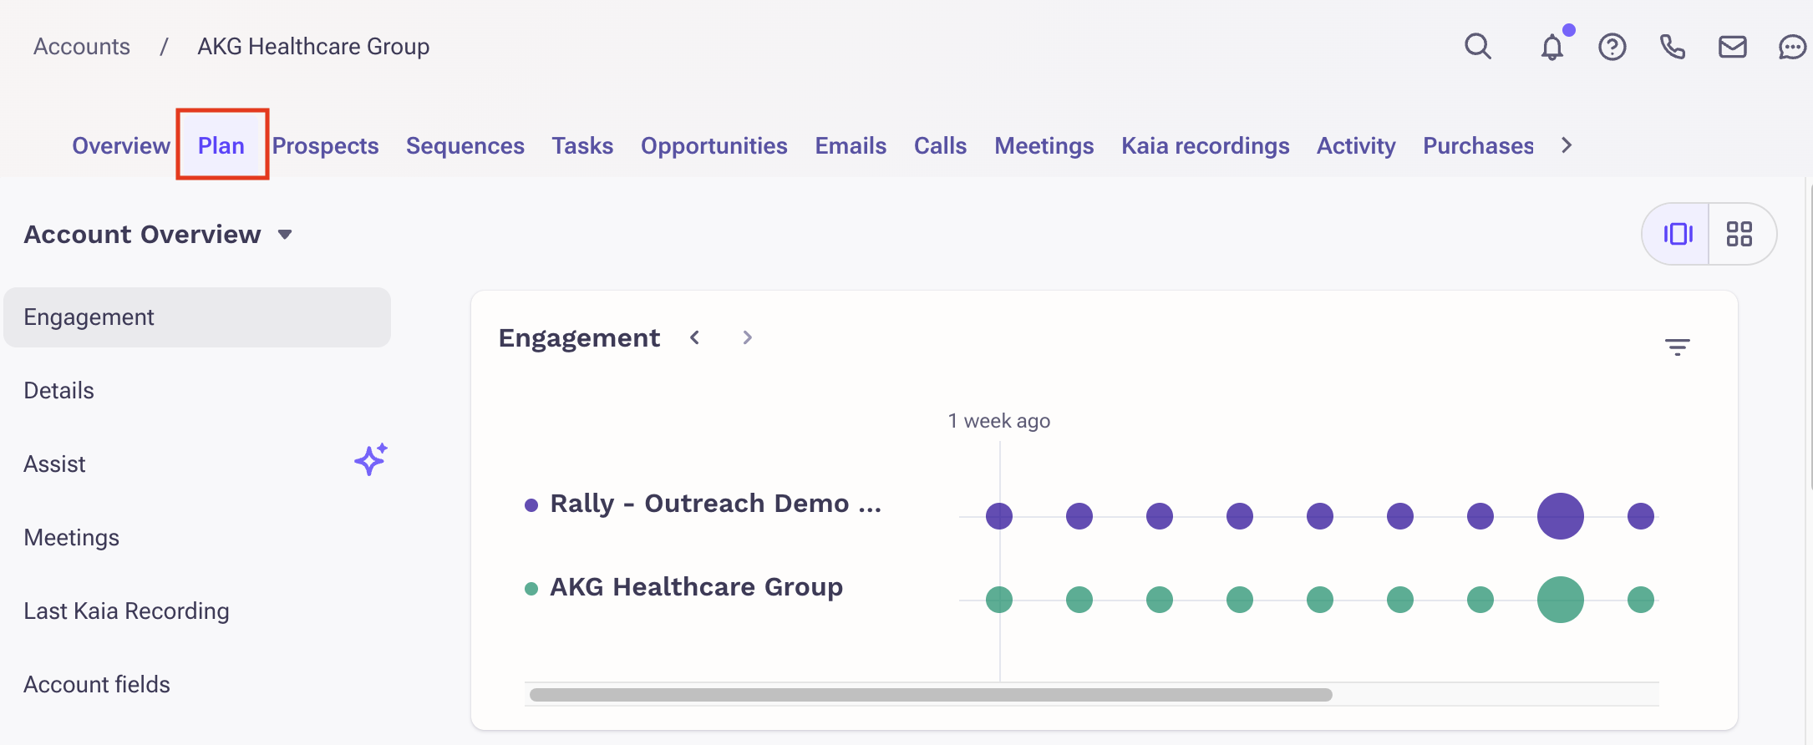Click the large purple Rally engagement dot

tap(1561, 516)
